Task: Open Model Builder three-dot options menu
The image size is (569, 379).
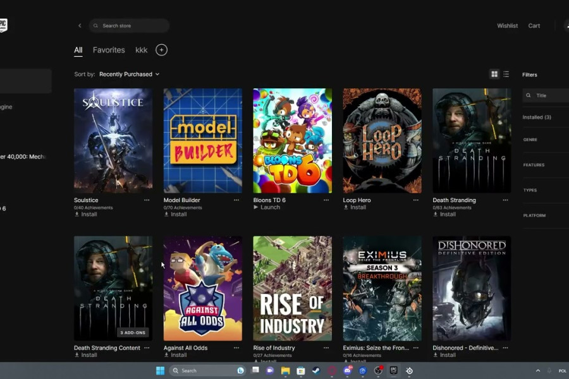Action: [236, 200]
